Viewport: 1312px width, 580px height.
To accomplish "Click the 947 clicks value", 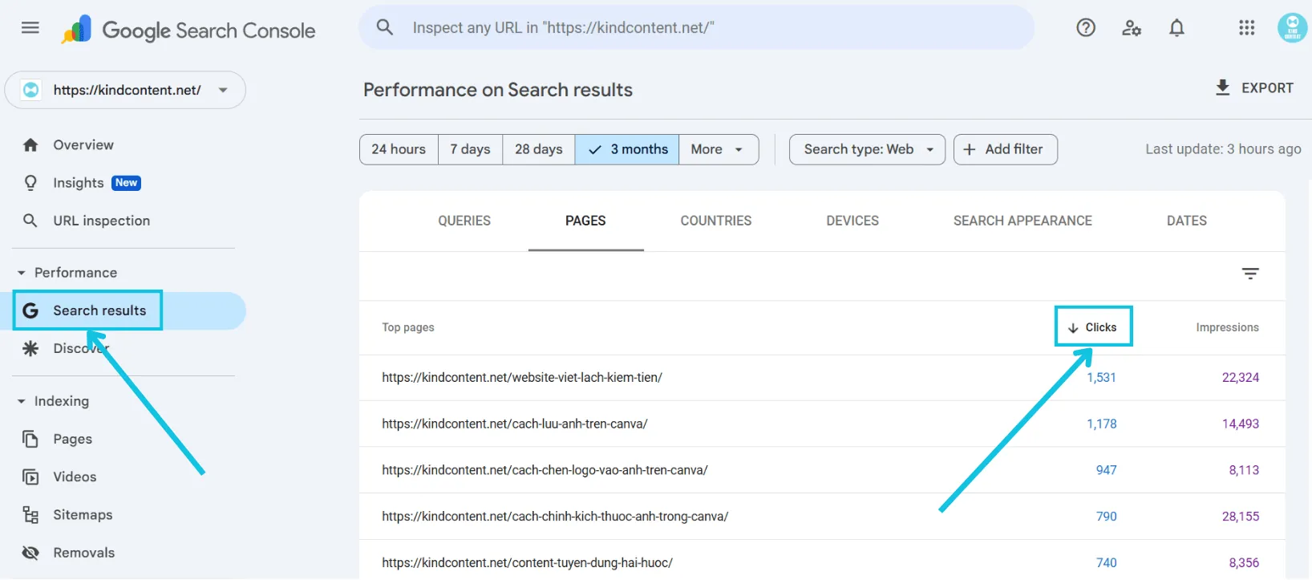I will [x=1106, y=470].
